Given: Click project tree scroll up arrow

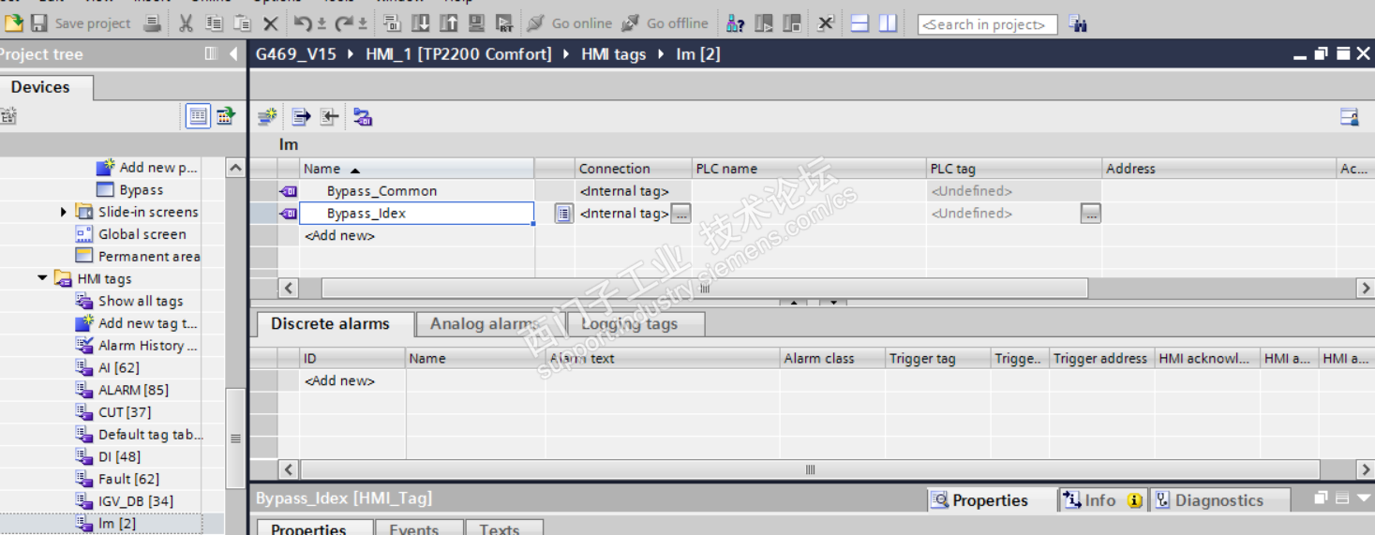Looking at the screenshot, I should tap(235, 168).
